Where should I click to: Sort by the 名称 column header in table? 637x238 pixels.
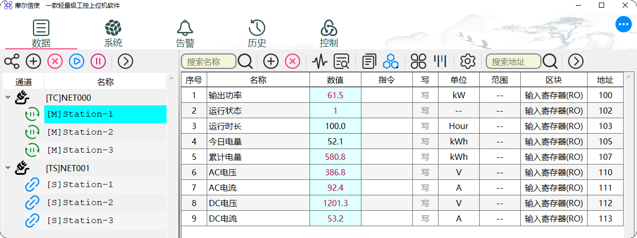click(258, 80)
